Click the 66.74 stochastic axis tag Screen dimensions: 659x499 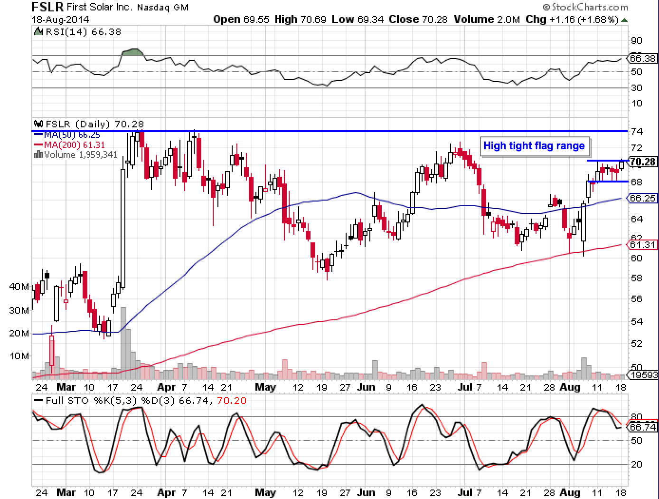coord(642,427)
